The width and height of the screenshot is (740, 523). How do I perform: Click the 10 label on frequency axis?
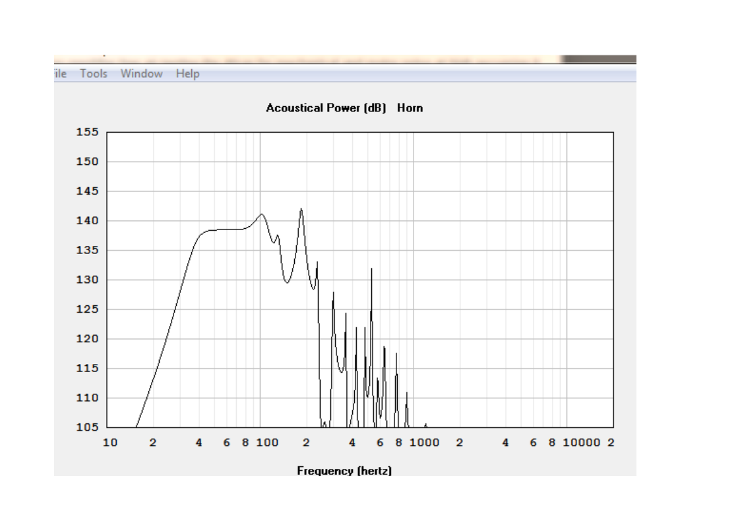110,443
